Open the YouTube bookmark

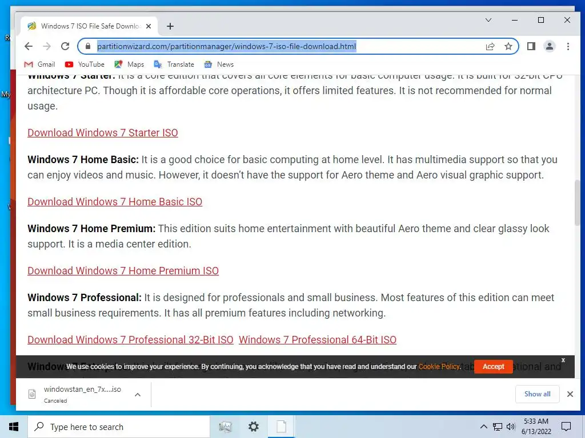85,64
